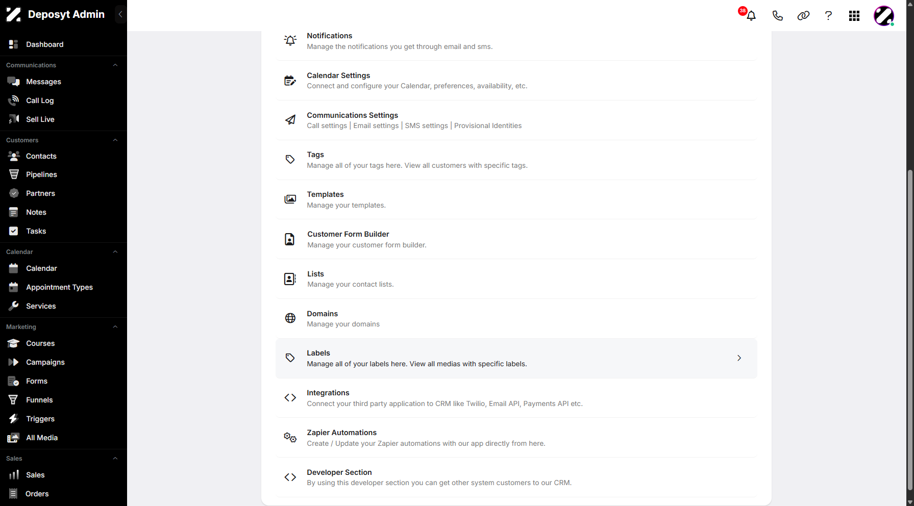Viewport: 914px width, 506px height.
Task: Collapse the Customers sidebar section
Action: [115, 140]
